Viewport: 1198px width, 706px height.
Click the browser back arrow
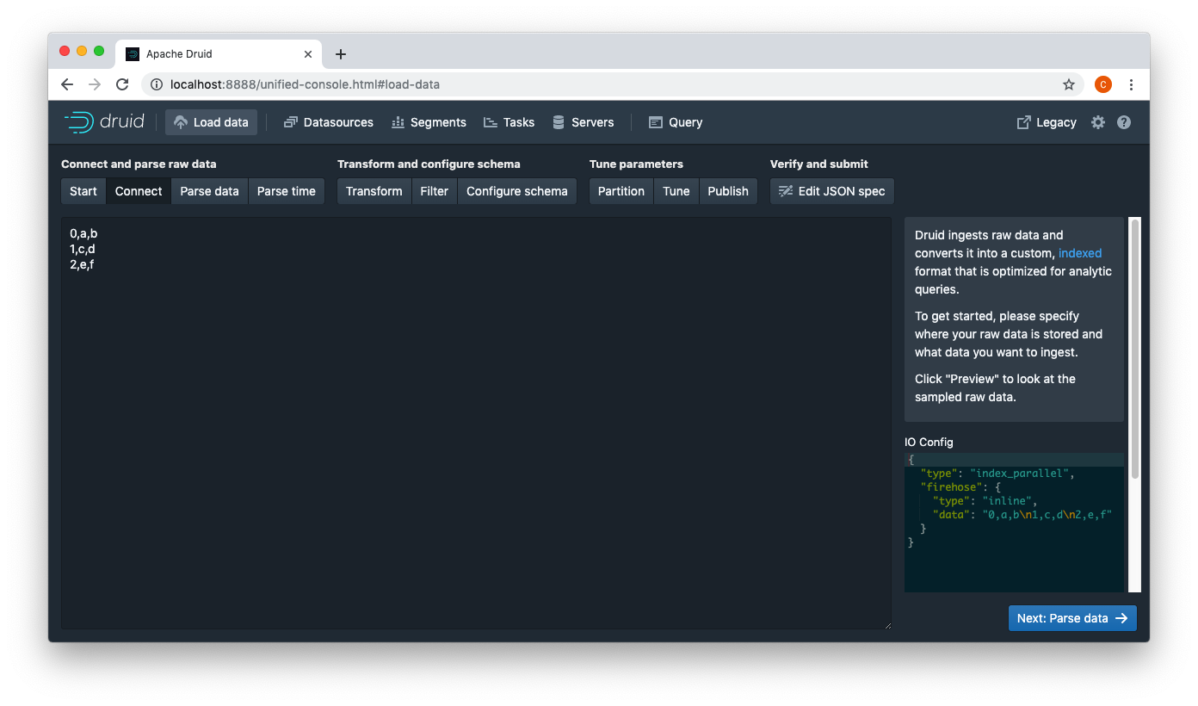pos(67,84)
